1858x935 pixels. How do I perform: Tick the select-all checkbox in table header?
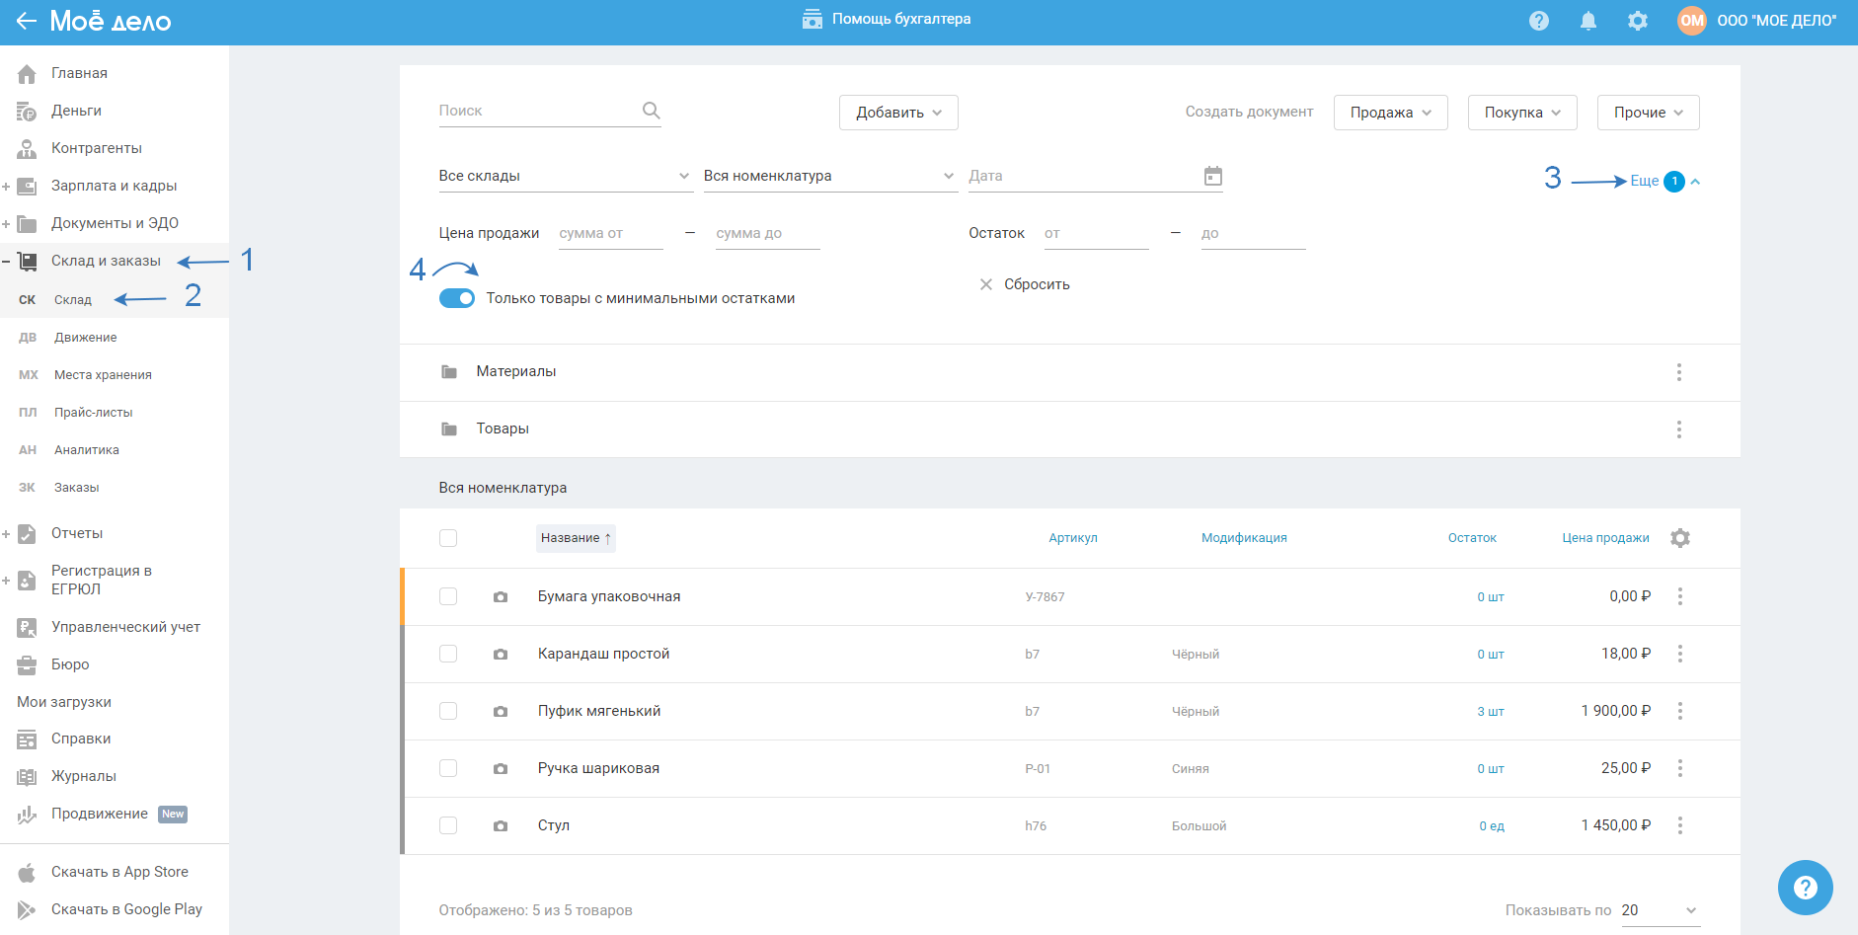pos(448,538)
